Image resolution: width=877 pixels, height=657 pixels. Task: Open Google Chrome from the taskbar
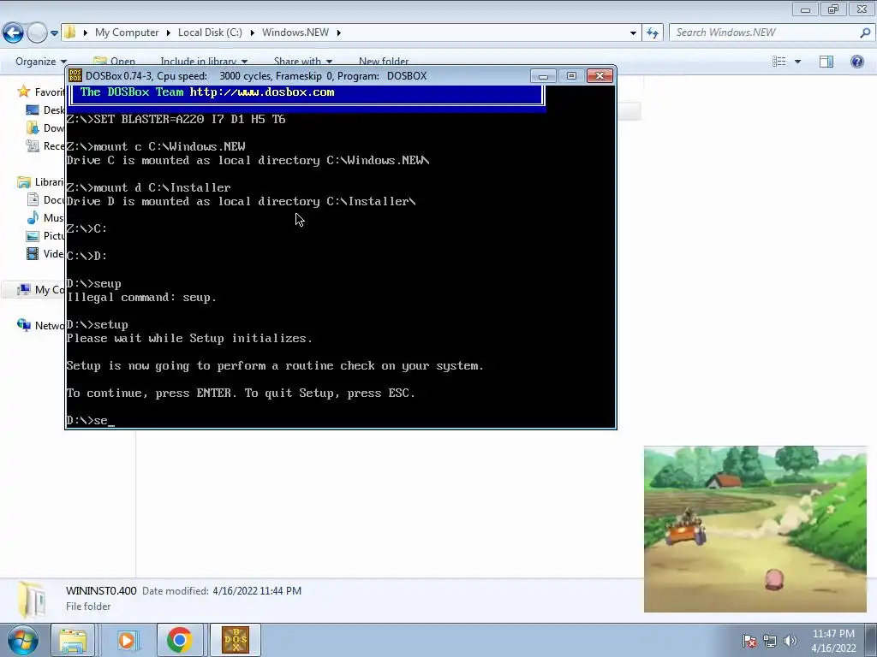pos(179,640)
